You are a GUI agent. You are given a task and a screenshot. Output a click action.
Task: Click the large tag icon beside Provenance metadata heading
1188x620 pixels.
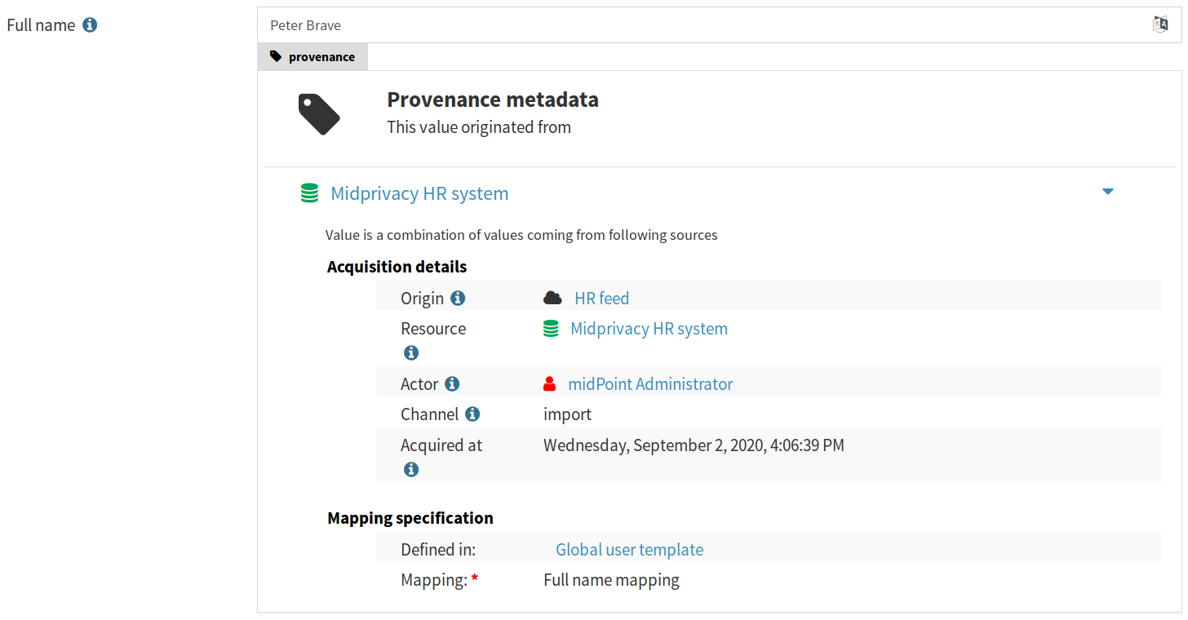(x=319, y=114)
